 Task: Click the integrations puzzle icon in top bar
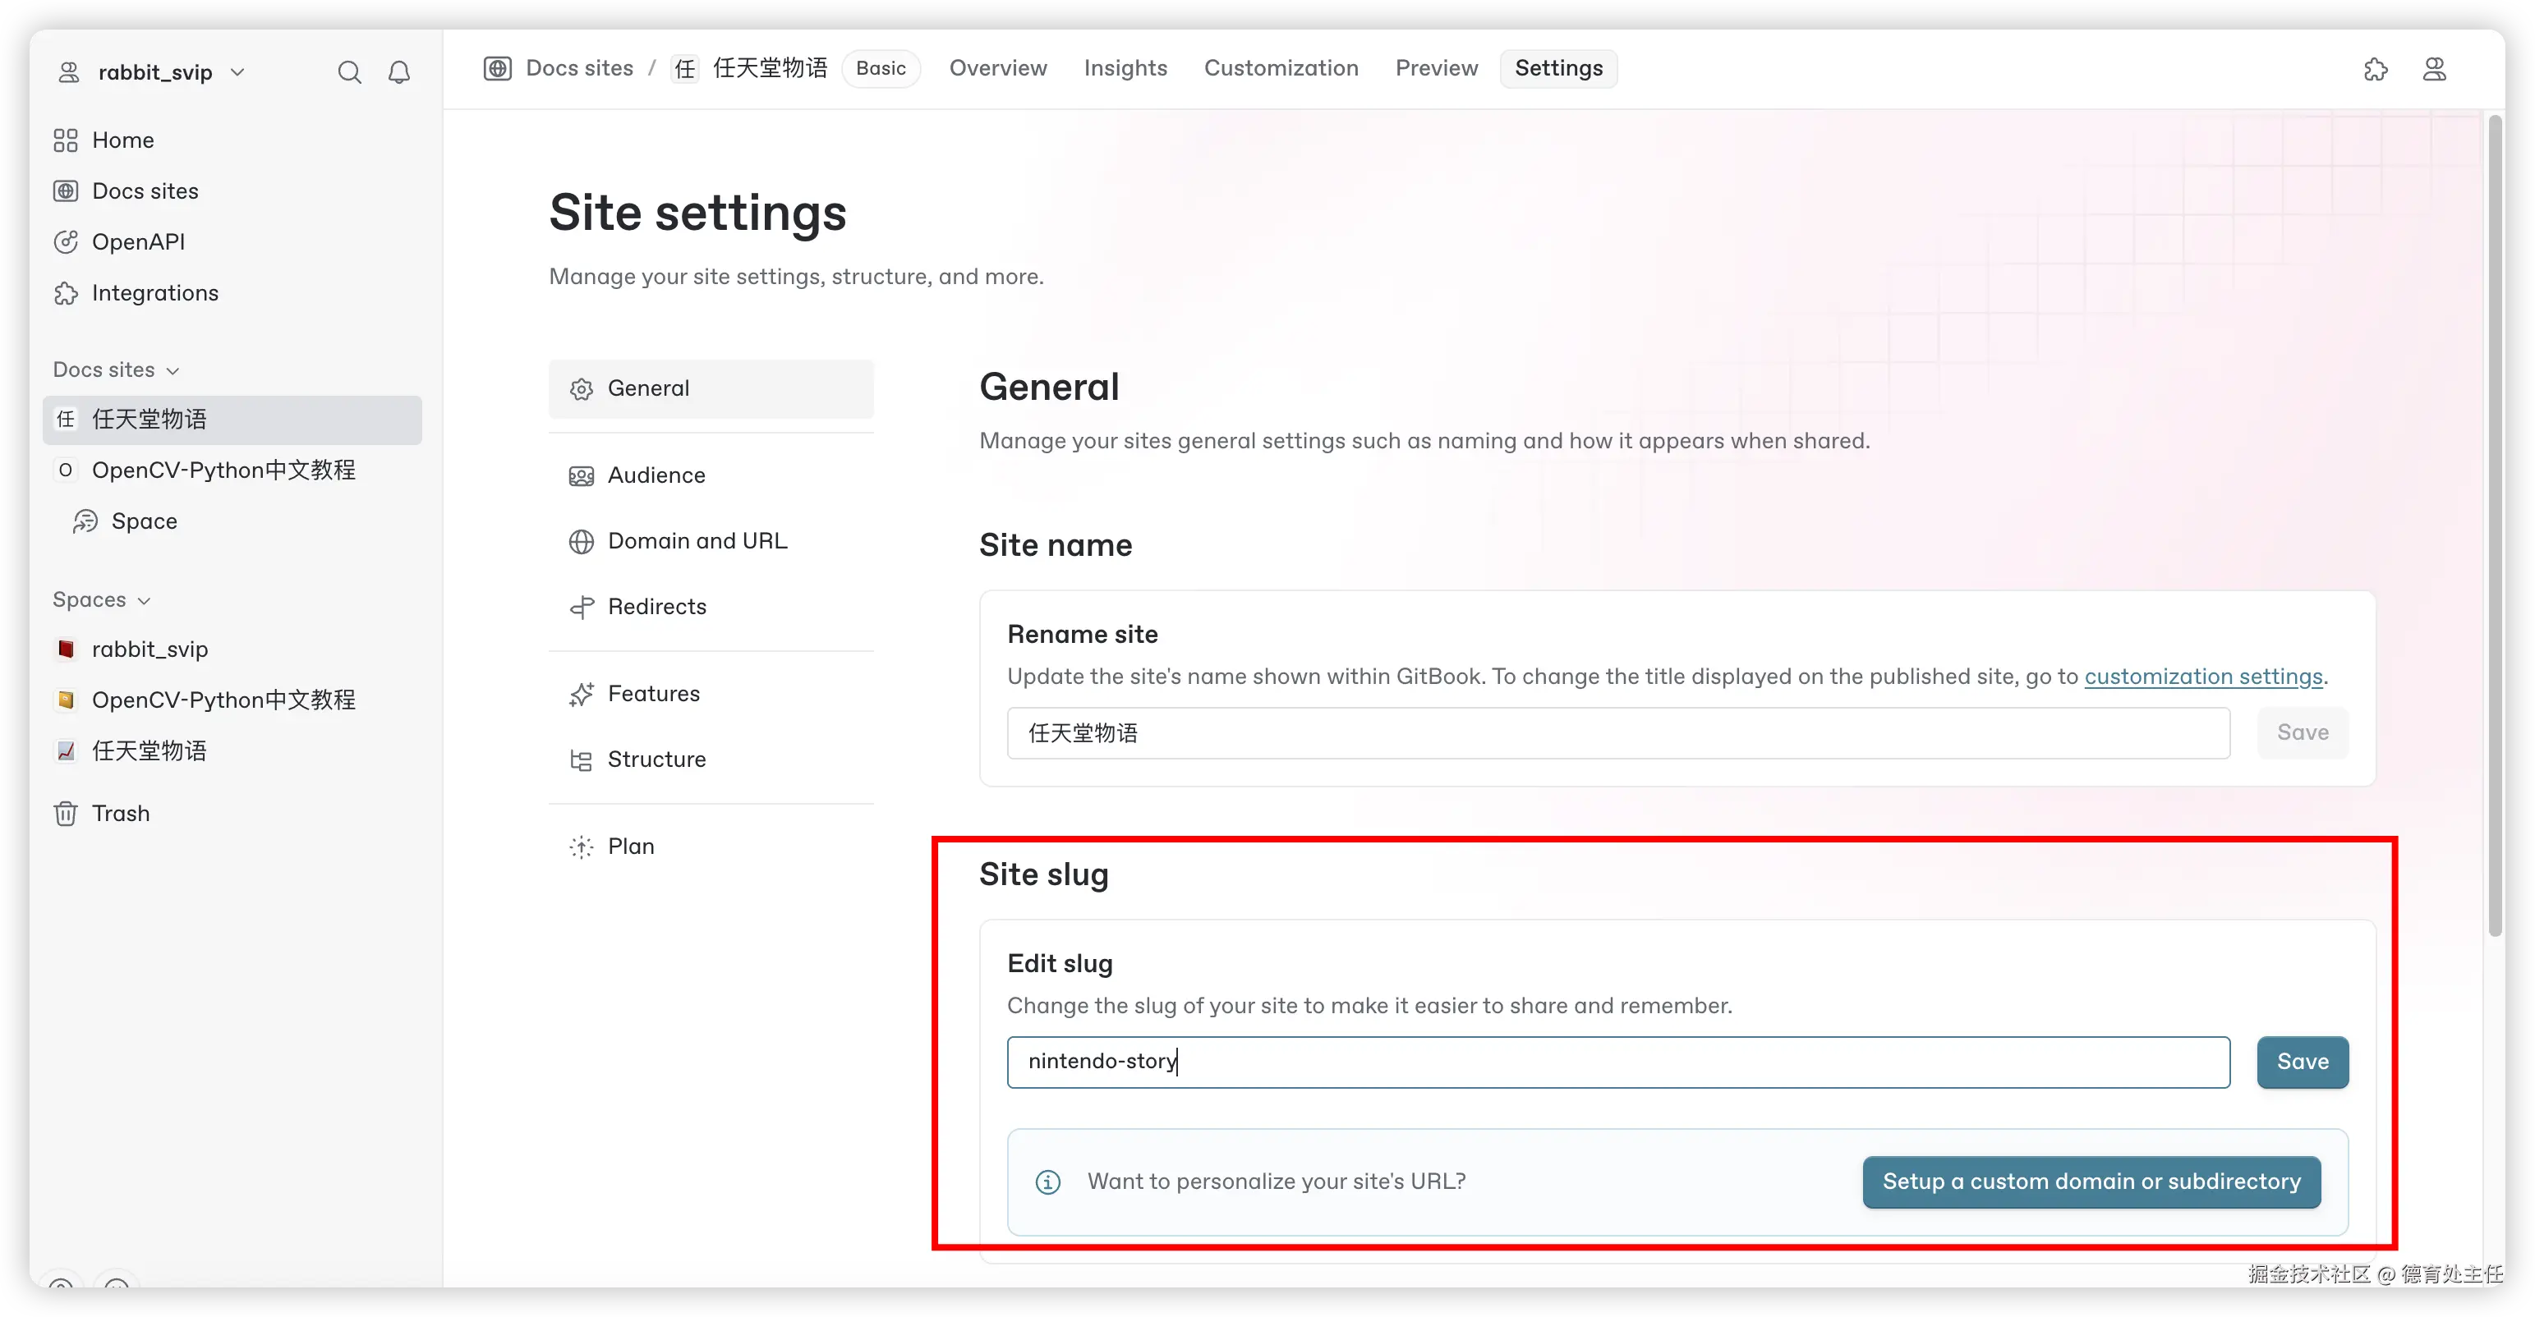click(x=2376, y=69)
